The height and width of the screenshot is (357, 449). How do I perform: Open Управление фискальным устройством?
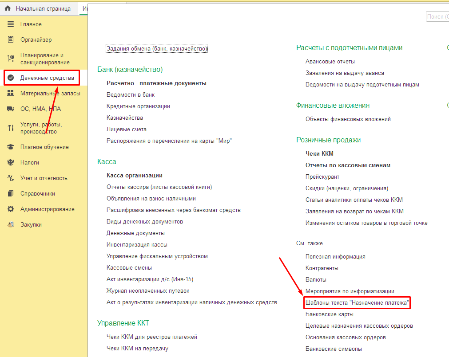(157, 256)
